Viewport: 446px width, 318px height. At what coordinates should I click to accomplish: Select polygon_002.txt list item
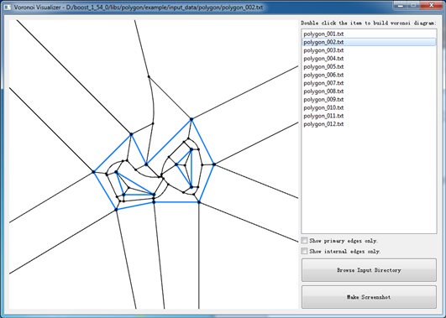pos(369,42)
